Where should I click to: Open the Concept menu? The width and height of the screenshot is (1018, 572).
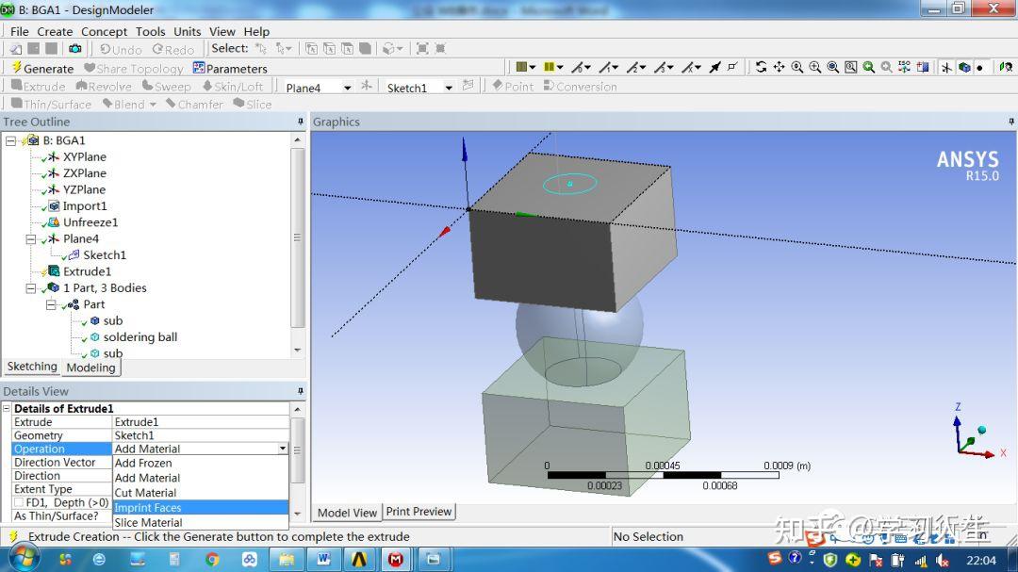point(104,31)
